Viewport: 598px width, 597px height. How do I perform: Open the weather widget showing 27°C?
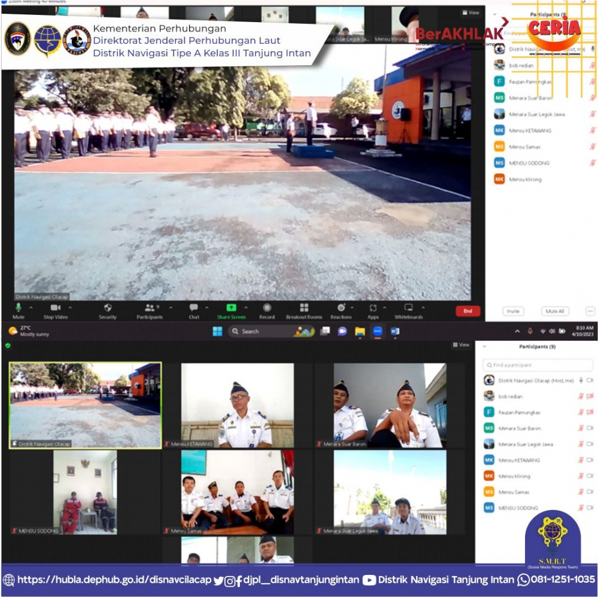(x=29, y=331)
